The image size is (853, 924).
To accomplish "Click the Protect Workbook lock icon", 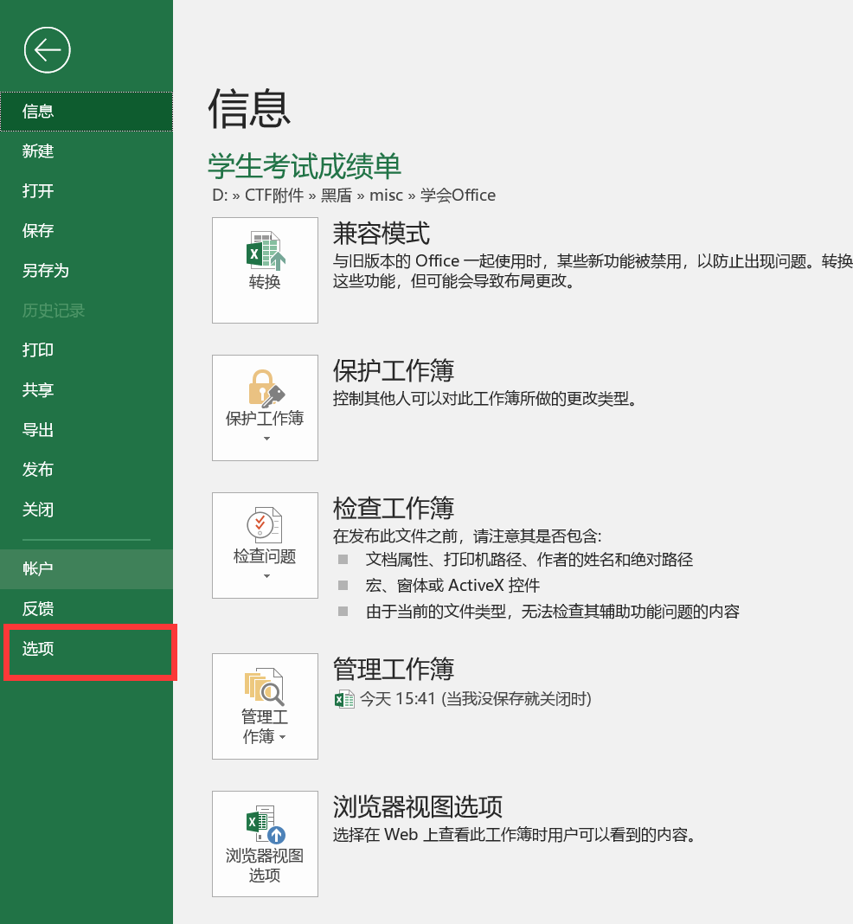I will point(265,388).
